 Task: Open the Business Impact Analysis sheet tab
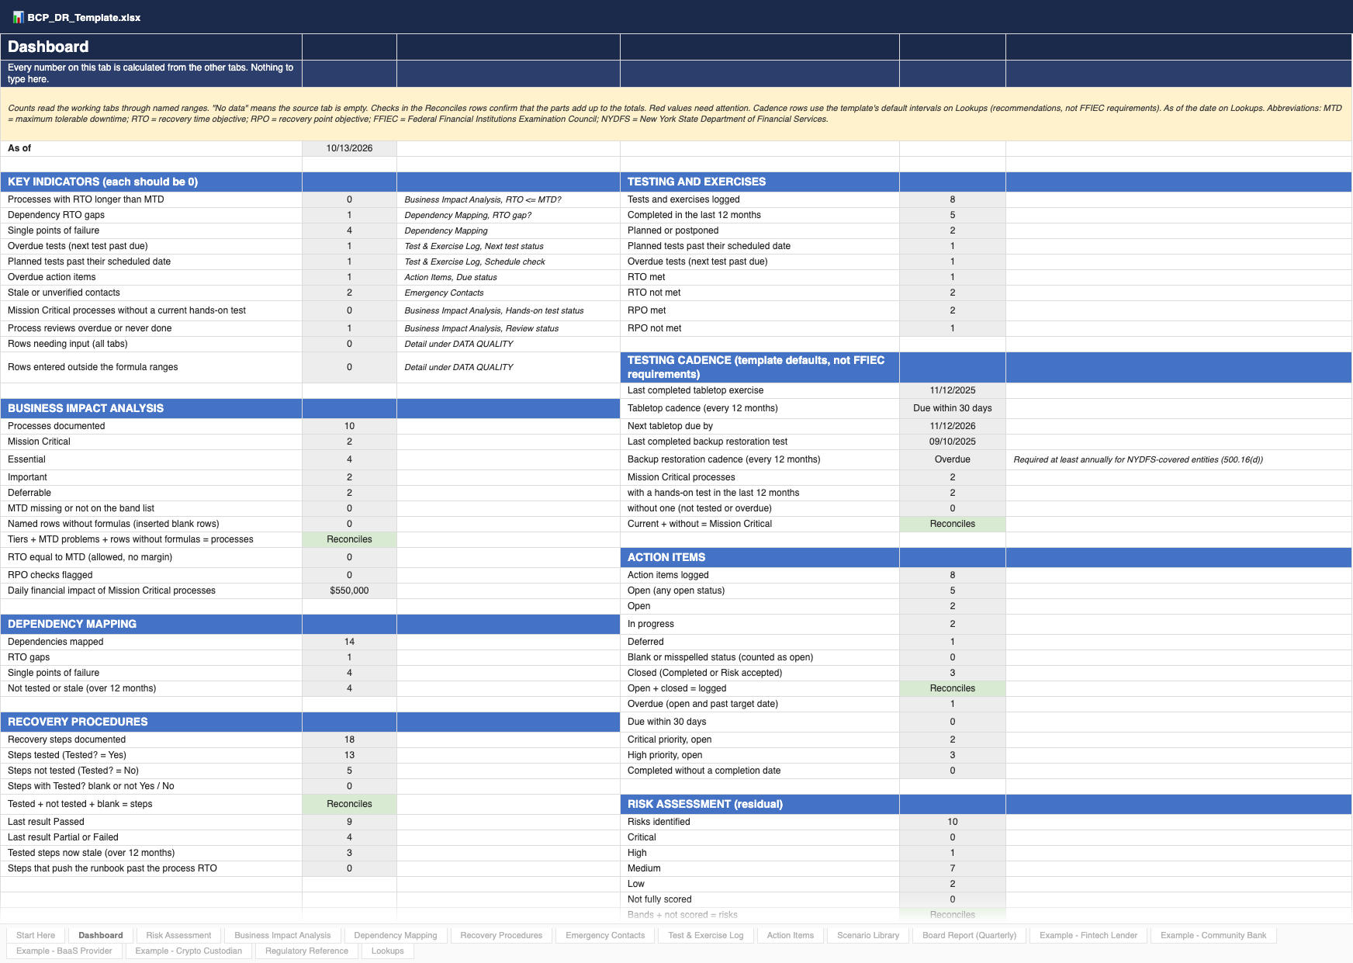click(x=282, y=935)
